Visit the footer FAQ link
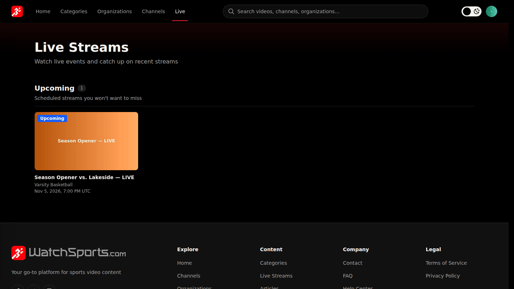This screenshot has width=514, height=289. (x=348, y=276)
